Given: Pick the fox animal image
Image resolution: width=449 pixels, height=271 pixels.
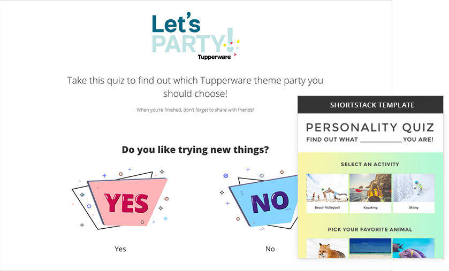Looking at the screenshot, I should click(327, 248).
